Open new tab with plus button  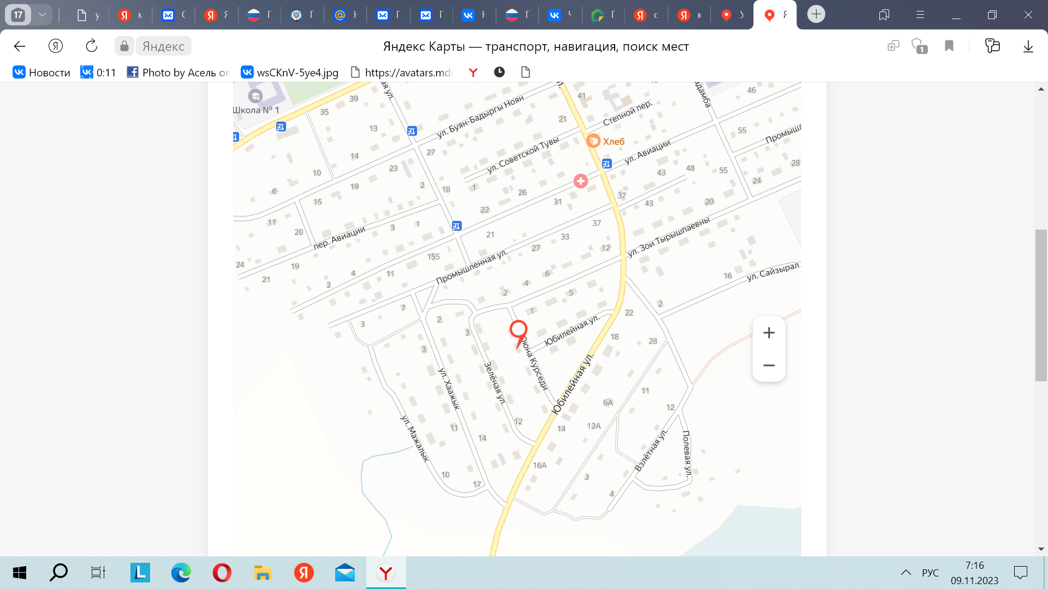(816, 14)
